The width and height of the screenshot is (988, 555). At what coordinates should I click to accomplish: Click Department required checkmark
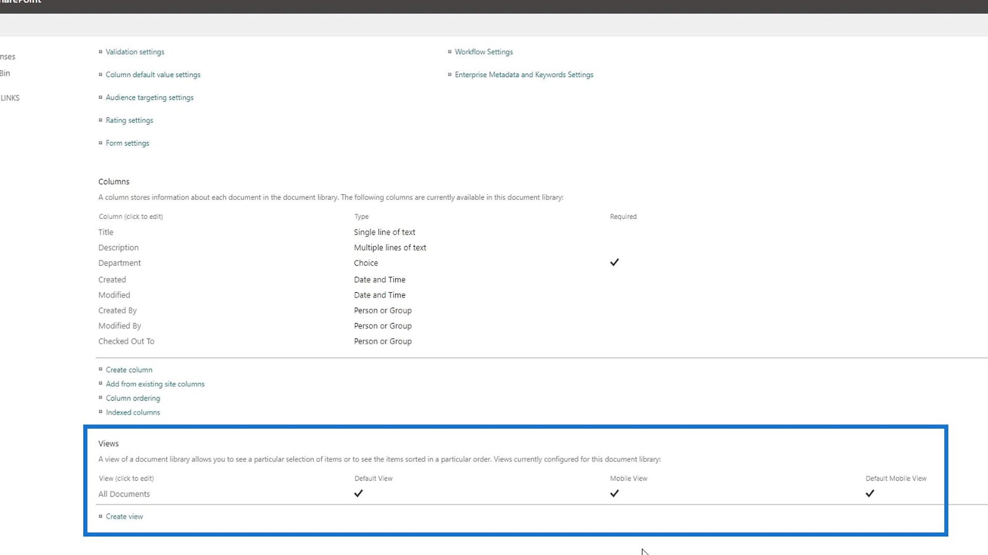[x=614, y=263]
